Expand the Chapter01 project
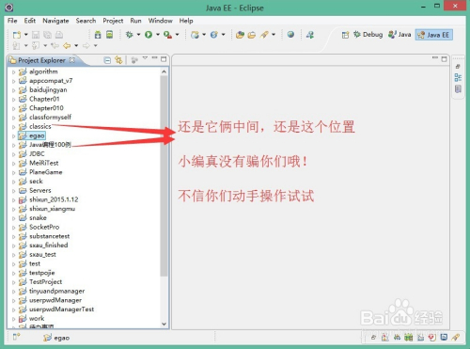This screenshot has width=470, height=349. 13,100
